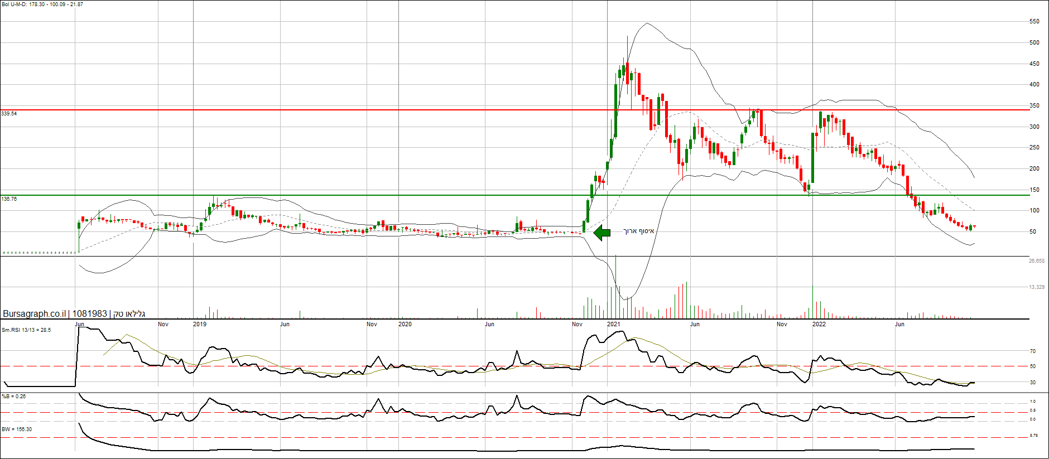Jump to the 2022 date marker
1049x459 pixels.
point(819,324)
